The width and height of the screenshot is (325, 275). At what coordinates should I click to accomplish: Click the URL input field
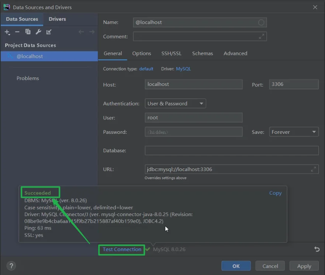(x=232, y=169)
